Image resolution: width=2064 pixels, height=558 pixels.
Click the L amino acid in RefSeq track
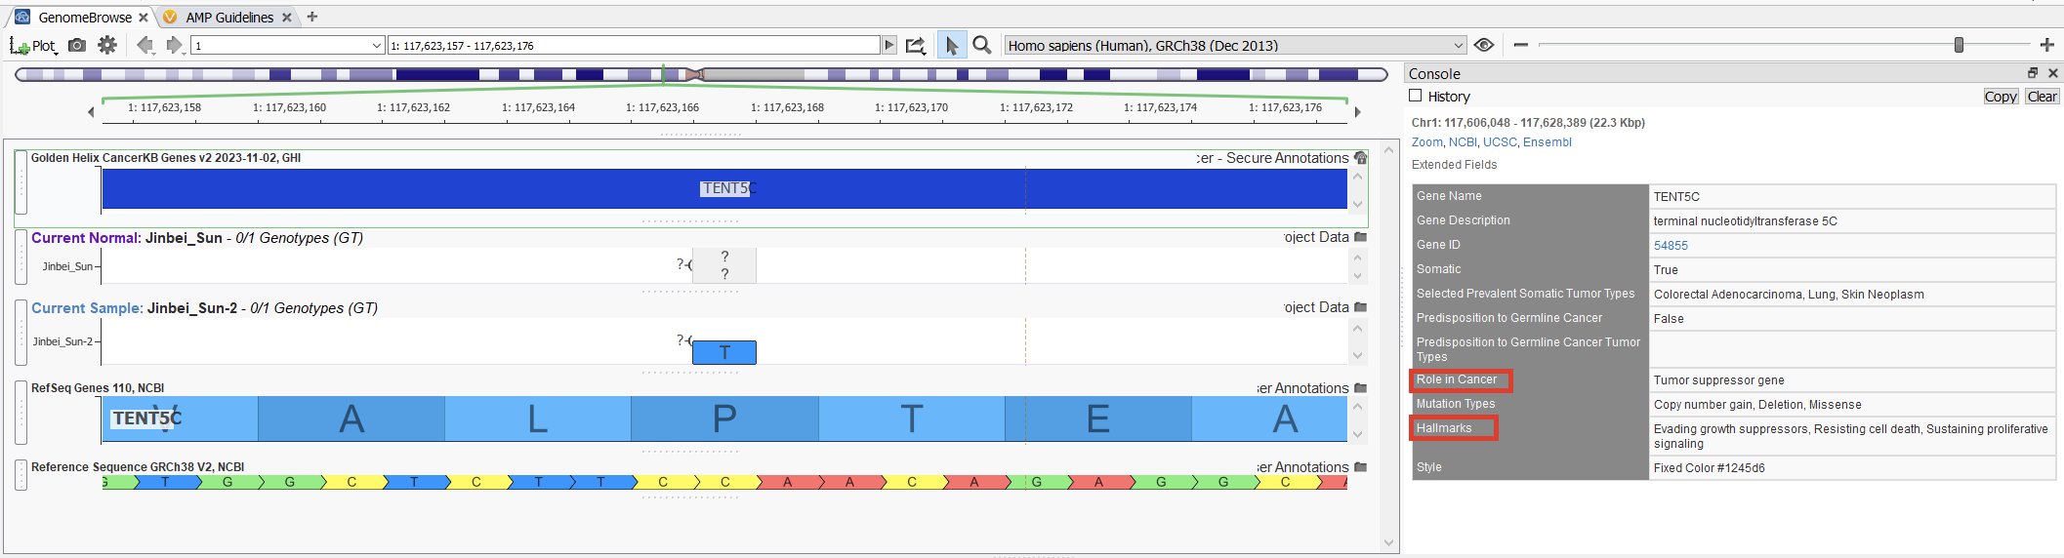tap(538, 418)
